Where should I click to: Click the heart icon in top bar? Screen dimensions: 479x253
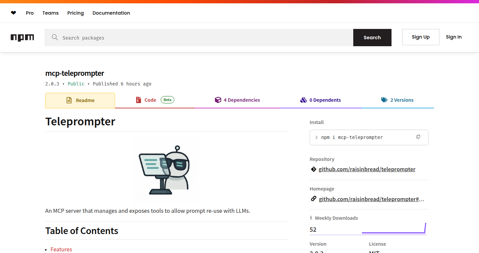[x=13, y=13]
